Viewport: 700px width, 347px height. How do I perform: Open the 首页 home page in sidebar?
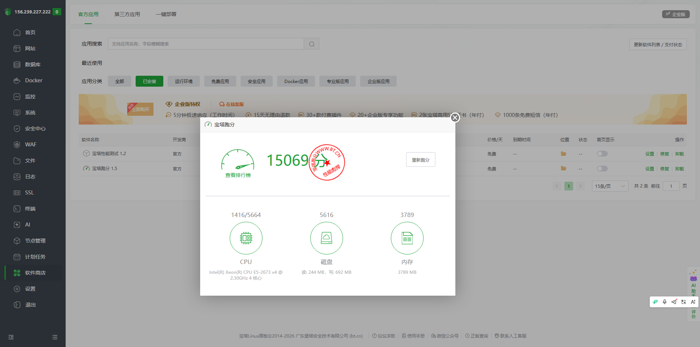[30, 32]
